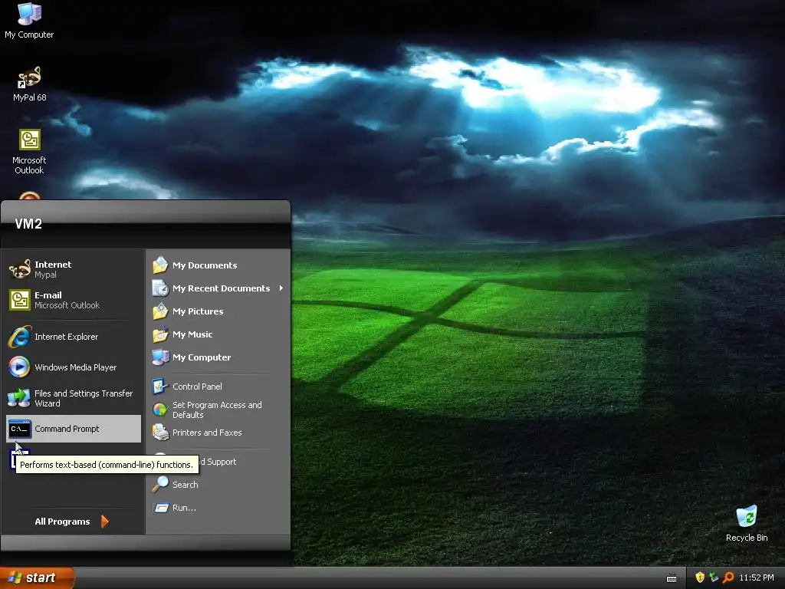This screenshot has height=589, width=785.
Task: Open Set Program Access and Defaults
Action: [218, 410]
